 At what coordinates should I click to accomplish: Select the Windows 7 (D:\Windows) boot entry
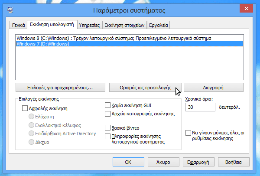click(130, 44)
